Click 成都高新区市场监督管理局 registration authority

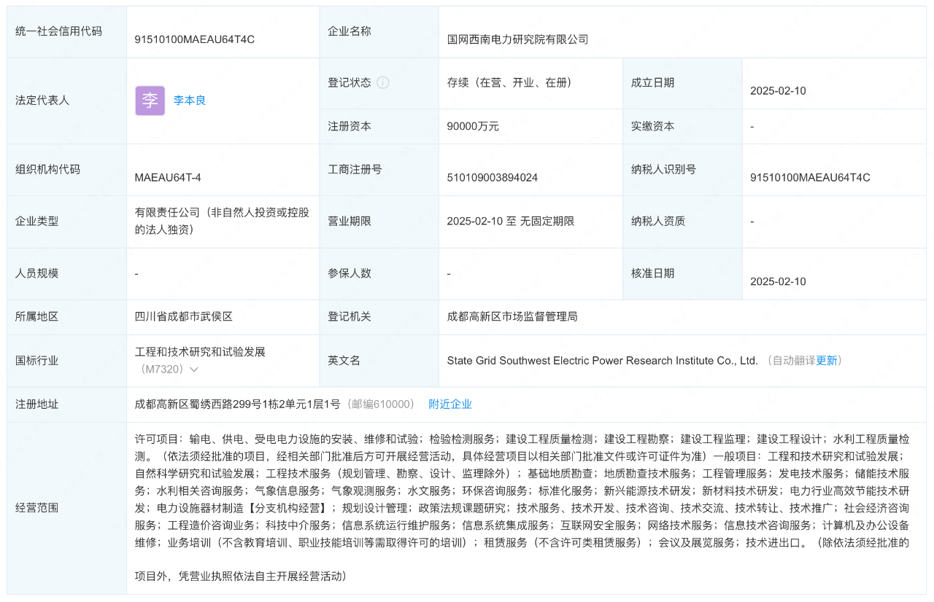512,316
